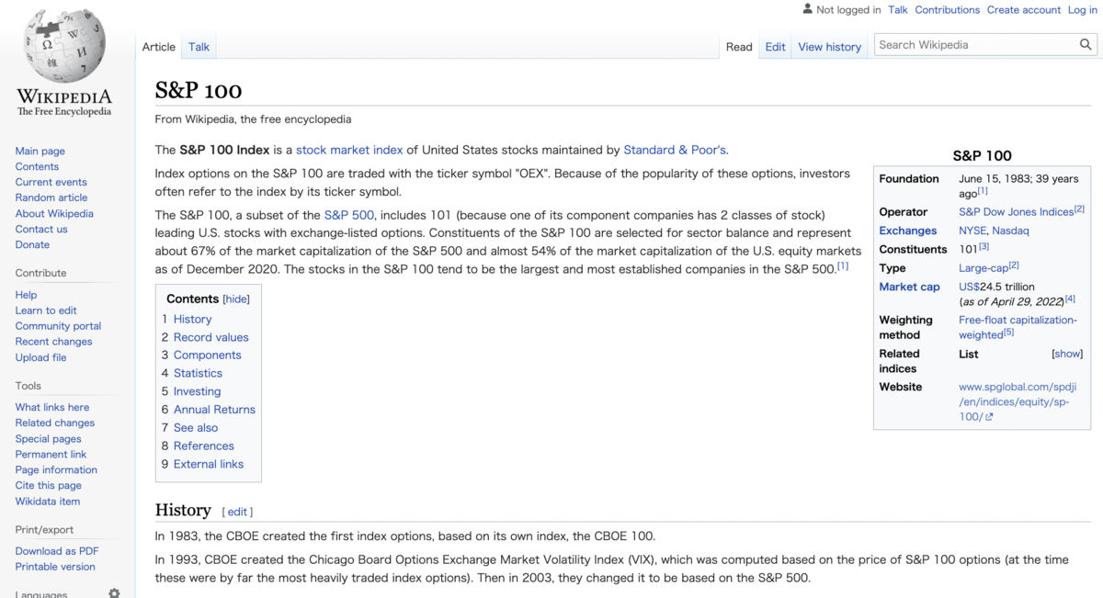Viewport: 1103px width, 598px height.
Task: Open About Wikipedia link
Action: coord(54,213)
